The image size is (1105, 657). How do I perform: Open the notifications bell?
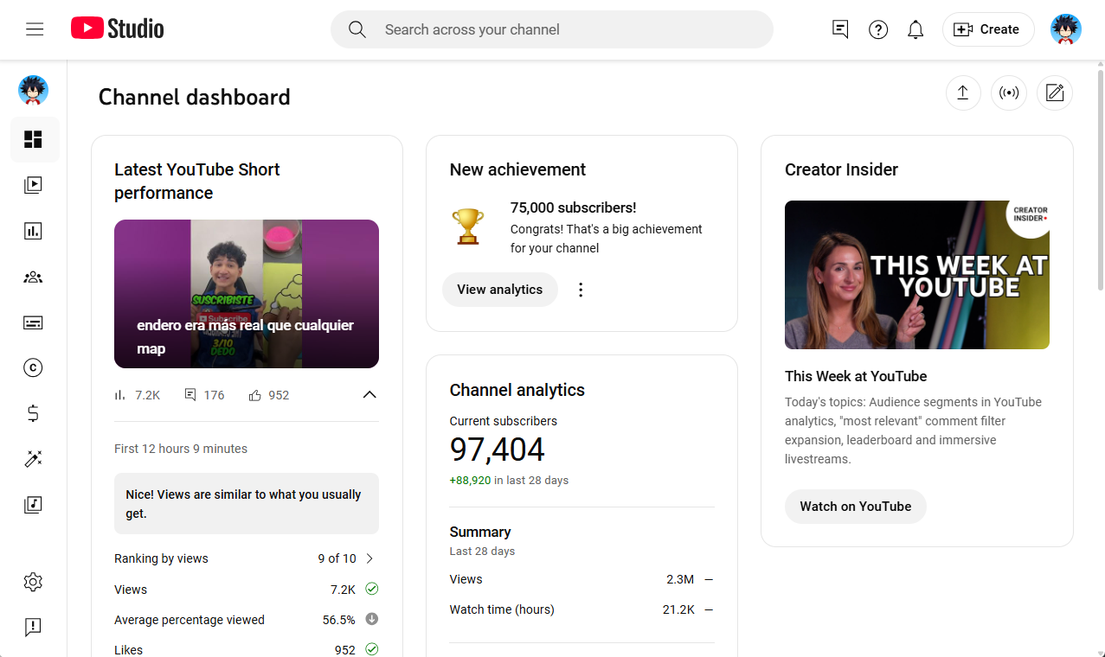click(915, 29)
